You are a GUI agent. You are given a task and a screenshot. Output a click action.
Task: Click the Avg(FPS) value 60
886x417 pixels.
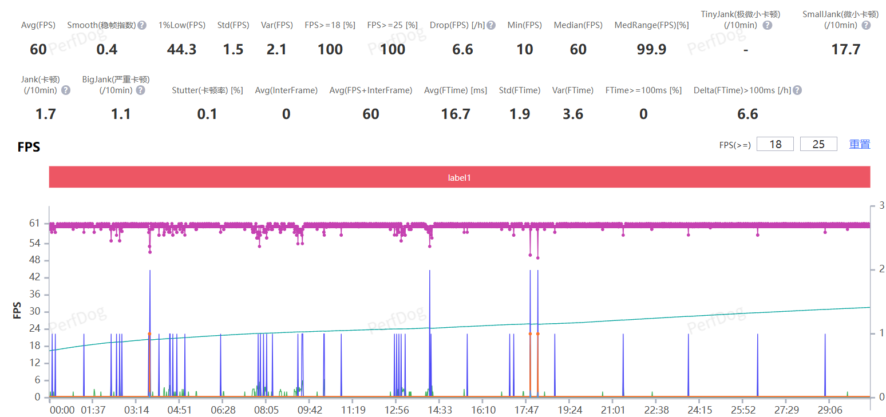pos(38,50)
